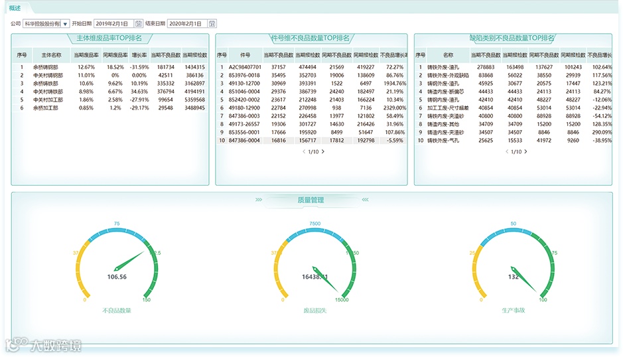Go to previous page in 缺陷类别 table

tap(507, 151)
